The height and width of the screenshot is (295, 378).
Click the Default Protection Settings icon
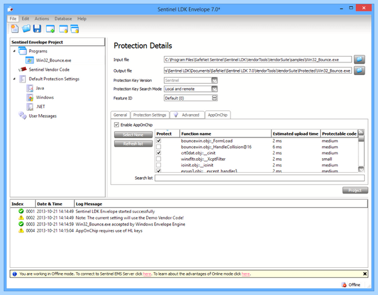23,79
